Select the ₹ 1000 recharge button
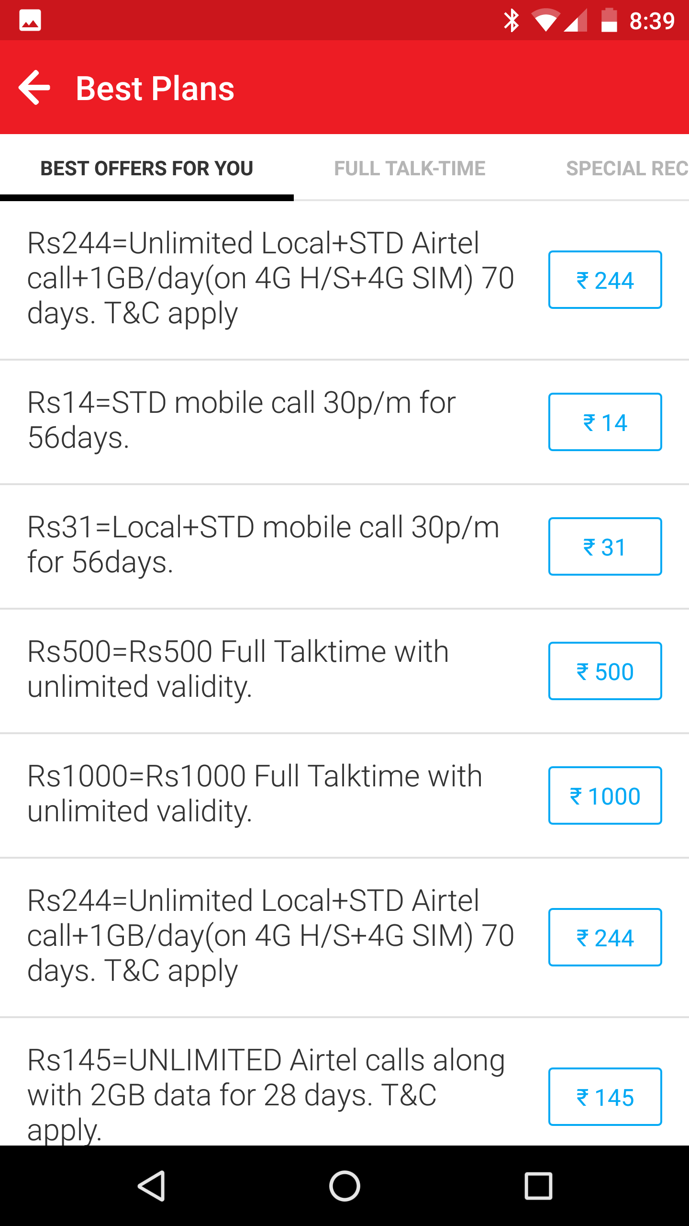The image size is (689, 1226). [605, 795]
